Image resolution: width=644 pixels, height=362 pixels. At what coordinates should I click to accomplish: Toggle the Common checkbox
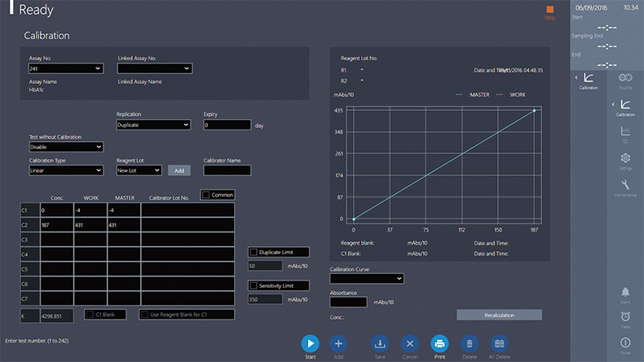coord(206,195)
